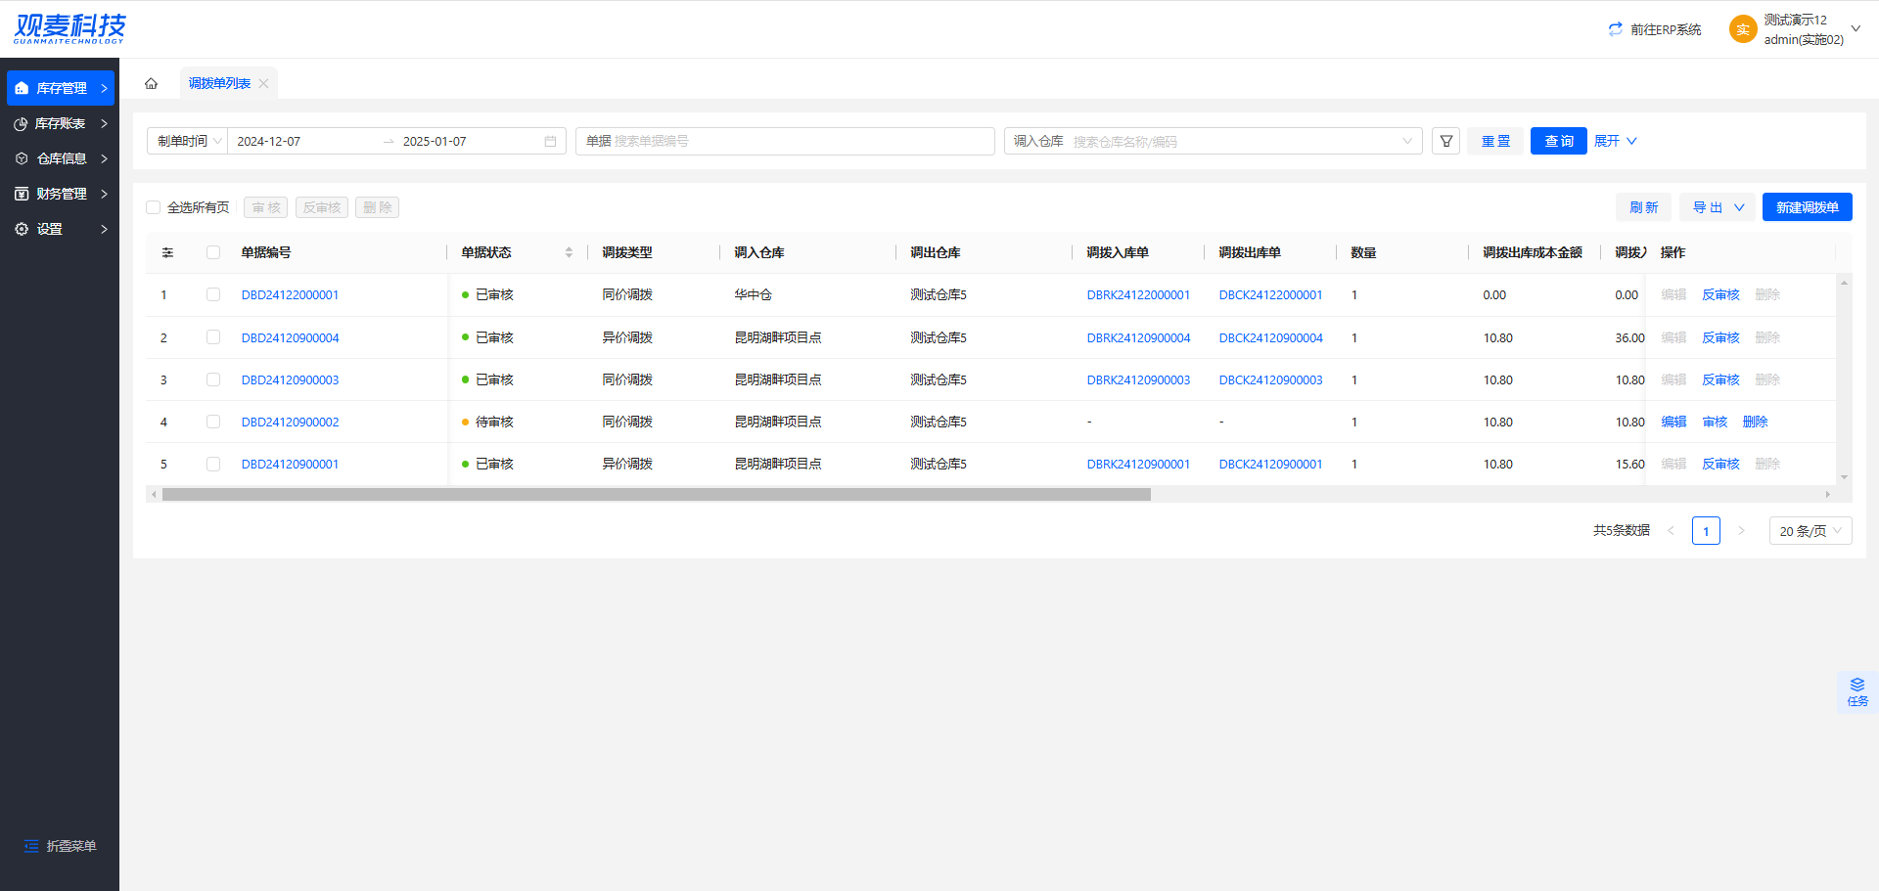Click the 折叠菜单 collapse menu icon
This screenshot has height=891, width=1879.
pos(31,846)
